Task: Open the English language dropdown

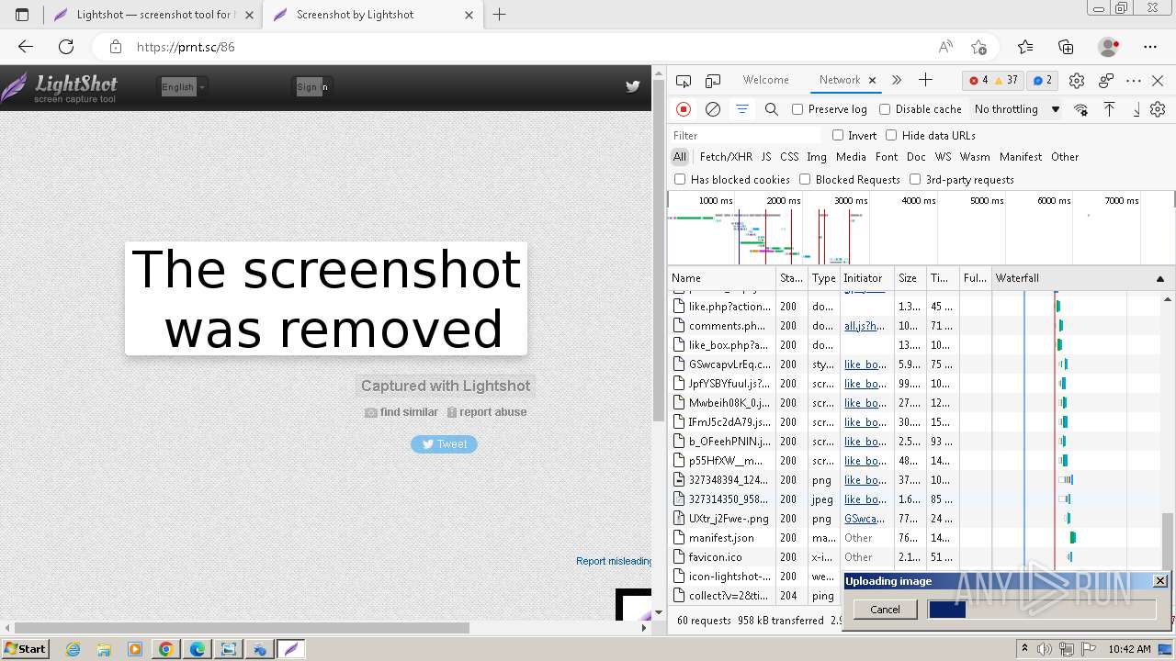Action: pyautogui.click(x=183, y=87)
